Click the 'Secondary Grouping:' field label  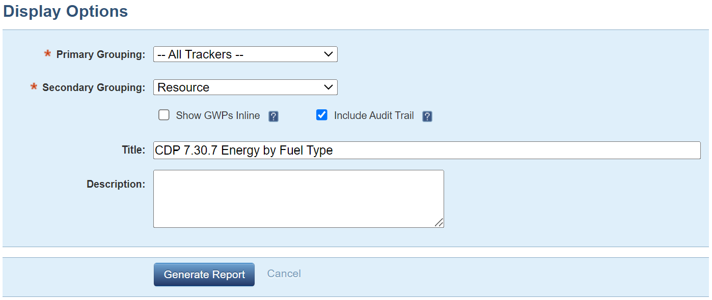(94, 87)
